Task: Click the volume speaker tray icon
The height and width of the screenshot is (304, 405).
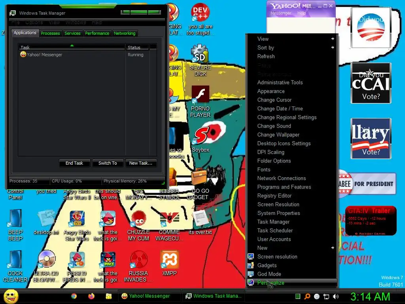Action: point(336,296)
